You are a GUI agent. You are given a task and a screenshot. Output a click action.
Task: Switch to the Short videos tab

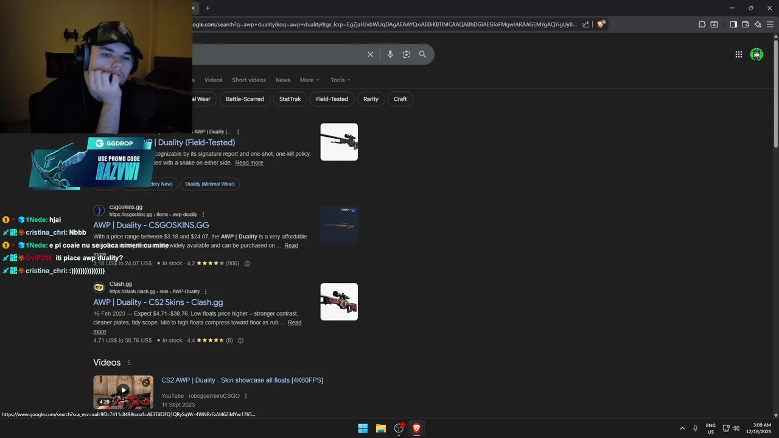(x=249, y=80)
